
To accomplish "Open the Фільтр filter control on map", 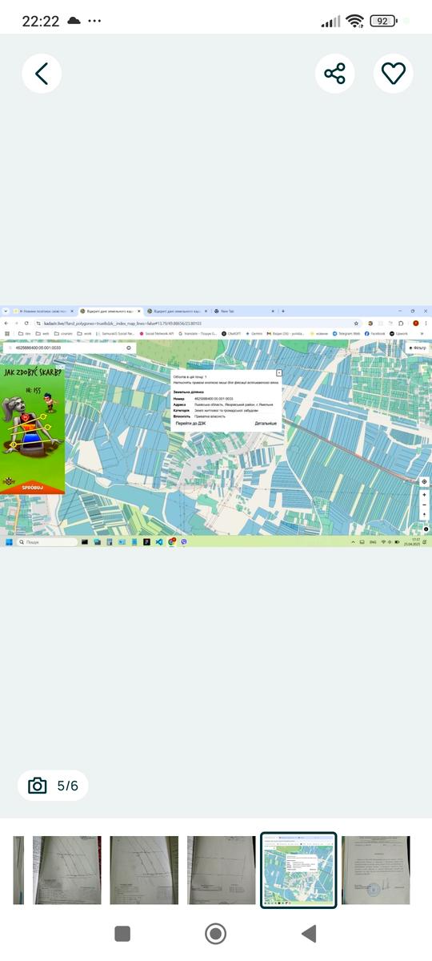I will [417, 348].
